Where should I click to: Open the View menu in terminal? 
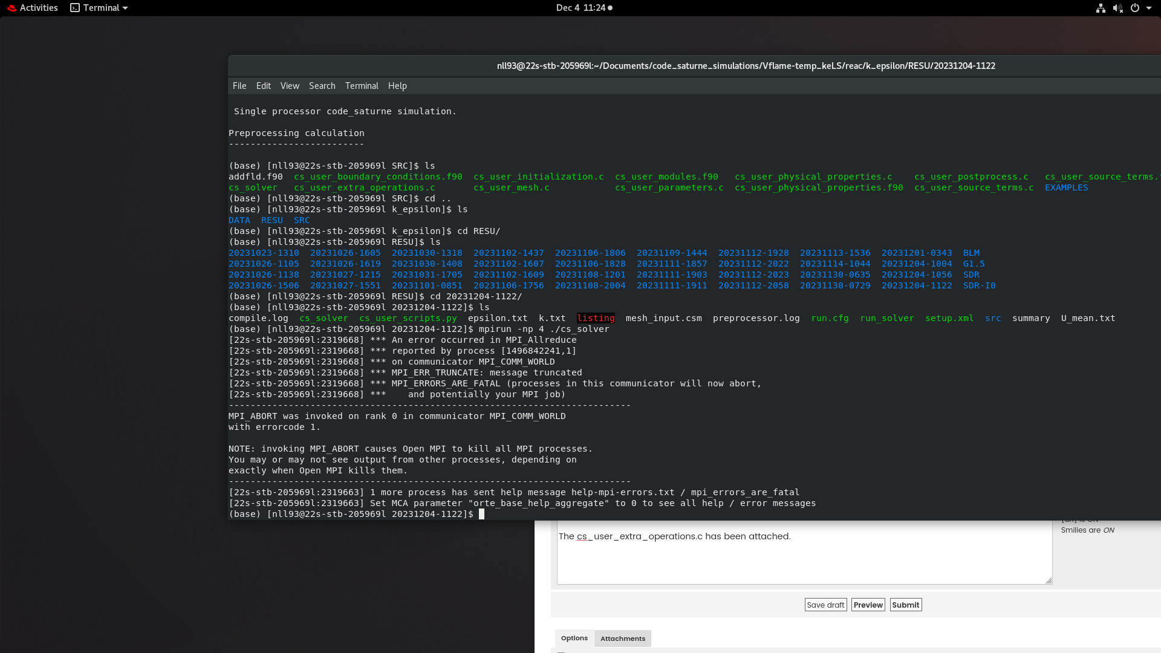pyautogui.click(x=290, y=86)
